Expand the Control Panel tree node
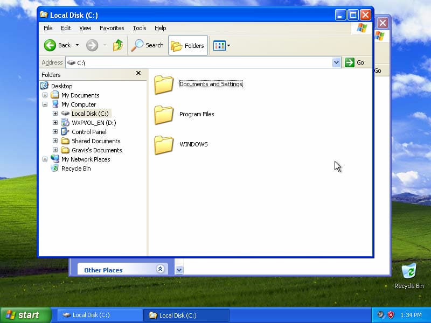The image size is (431, 323). pos(55,131)
